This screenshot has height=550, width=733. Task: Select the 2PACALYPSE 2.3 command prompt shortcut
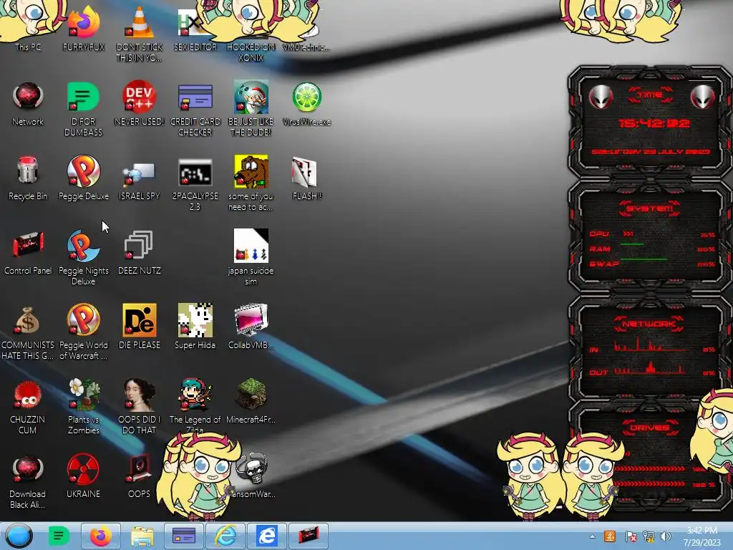coord(195,183)
